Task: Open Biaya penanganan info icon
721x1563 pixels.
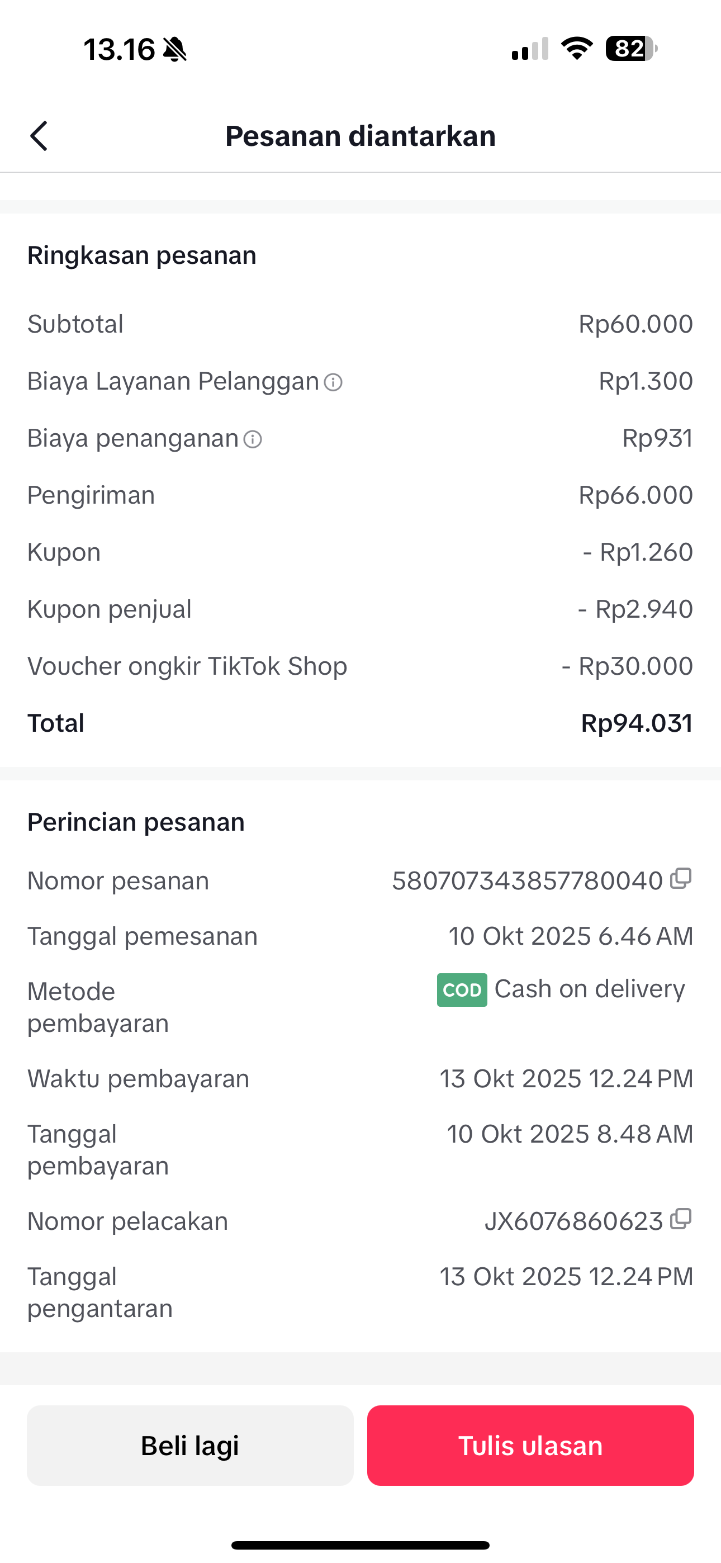Action: coord(253,439)
